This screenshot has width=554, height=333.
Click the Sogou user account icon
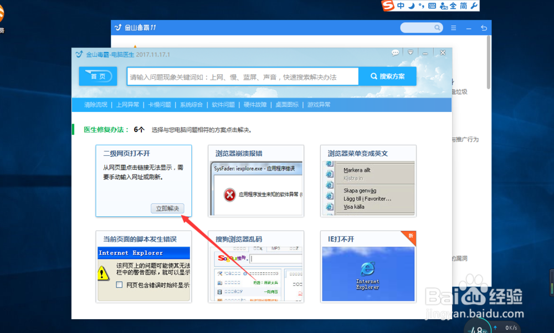[443, 6]
